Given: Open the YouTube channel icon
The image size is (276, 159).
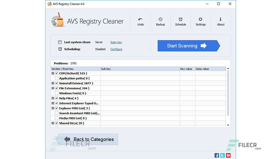Looking at the screenshot, I should [x=228, y=155].
